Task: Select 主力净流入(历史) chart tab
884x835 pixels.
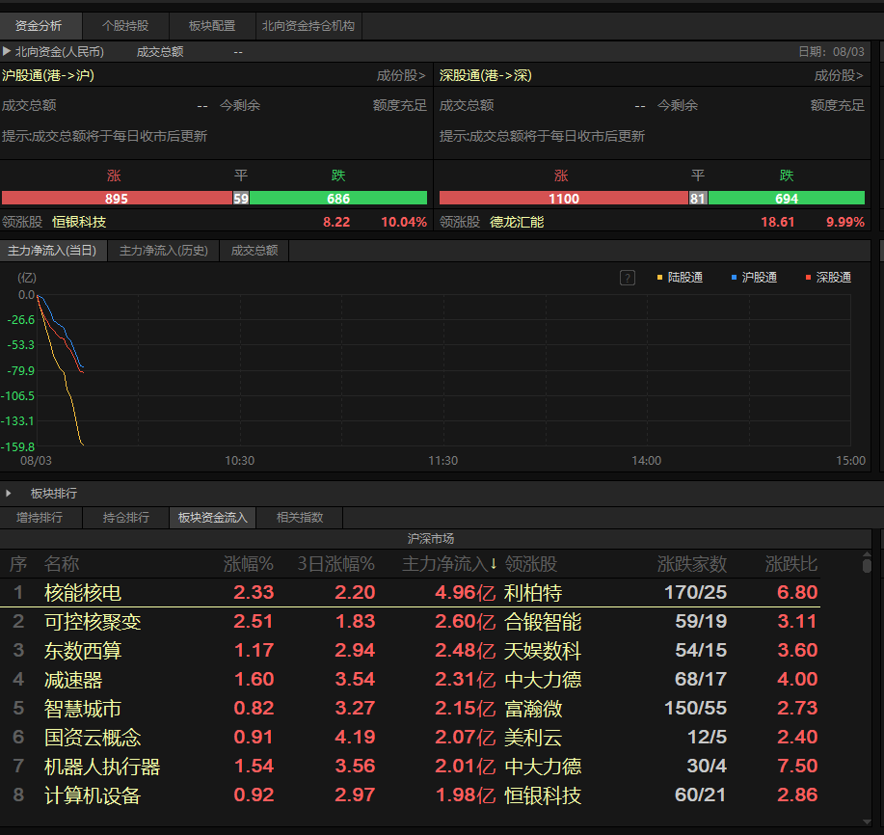Action: [x=164, y=251]
